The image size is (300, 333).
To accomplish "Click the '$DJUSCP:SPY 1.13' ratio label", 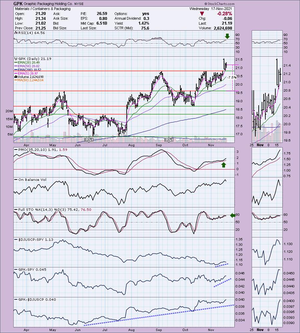I will [36, 239].
